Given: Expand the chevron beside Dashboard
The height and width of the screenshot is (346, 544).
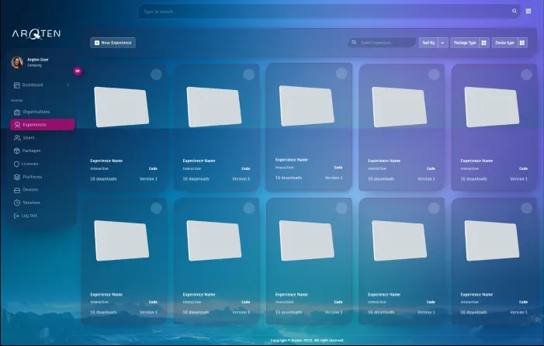Looking at the screenshot, I should point(68,85).
